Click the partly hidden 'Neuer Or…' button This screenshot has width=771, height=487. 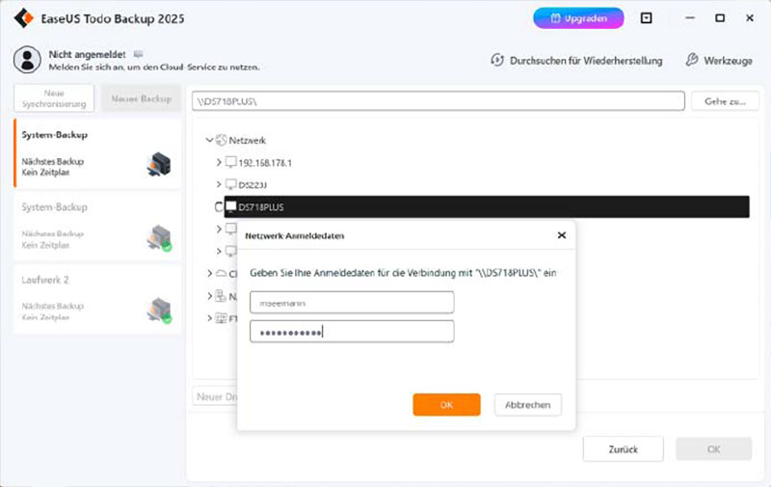pyautogui.click(x=215, y=396)
